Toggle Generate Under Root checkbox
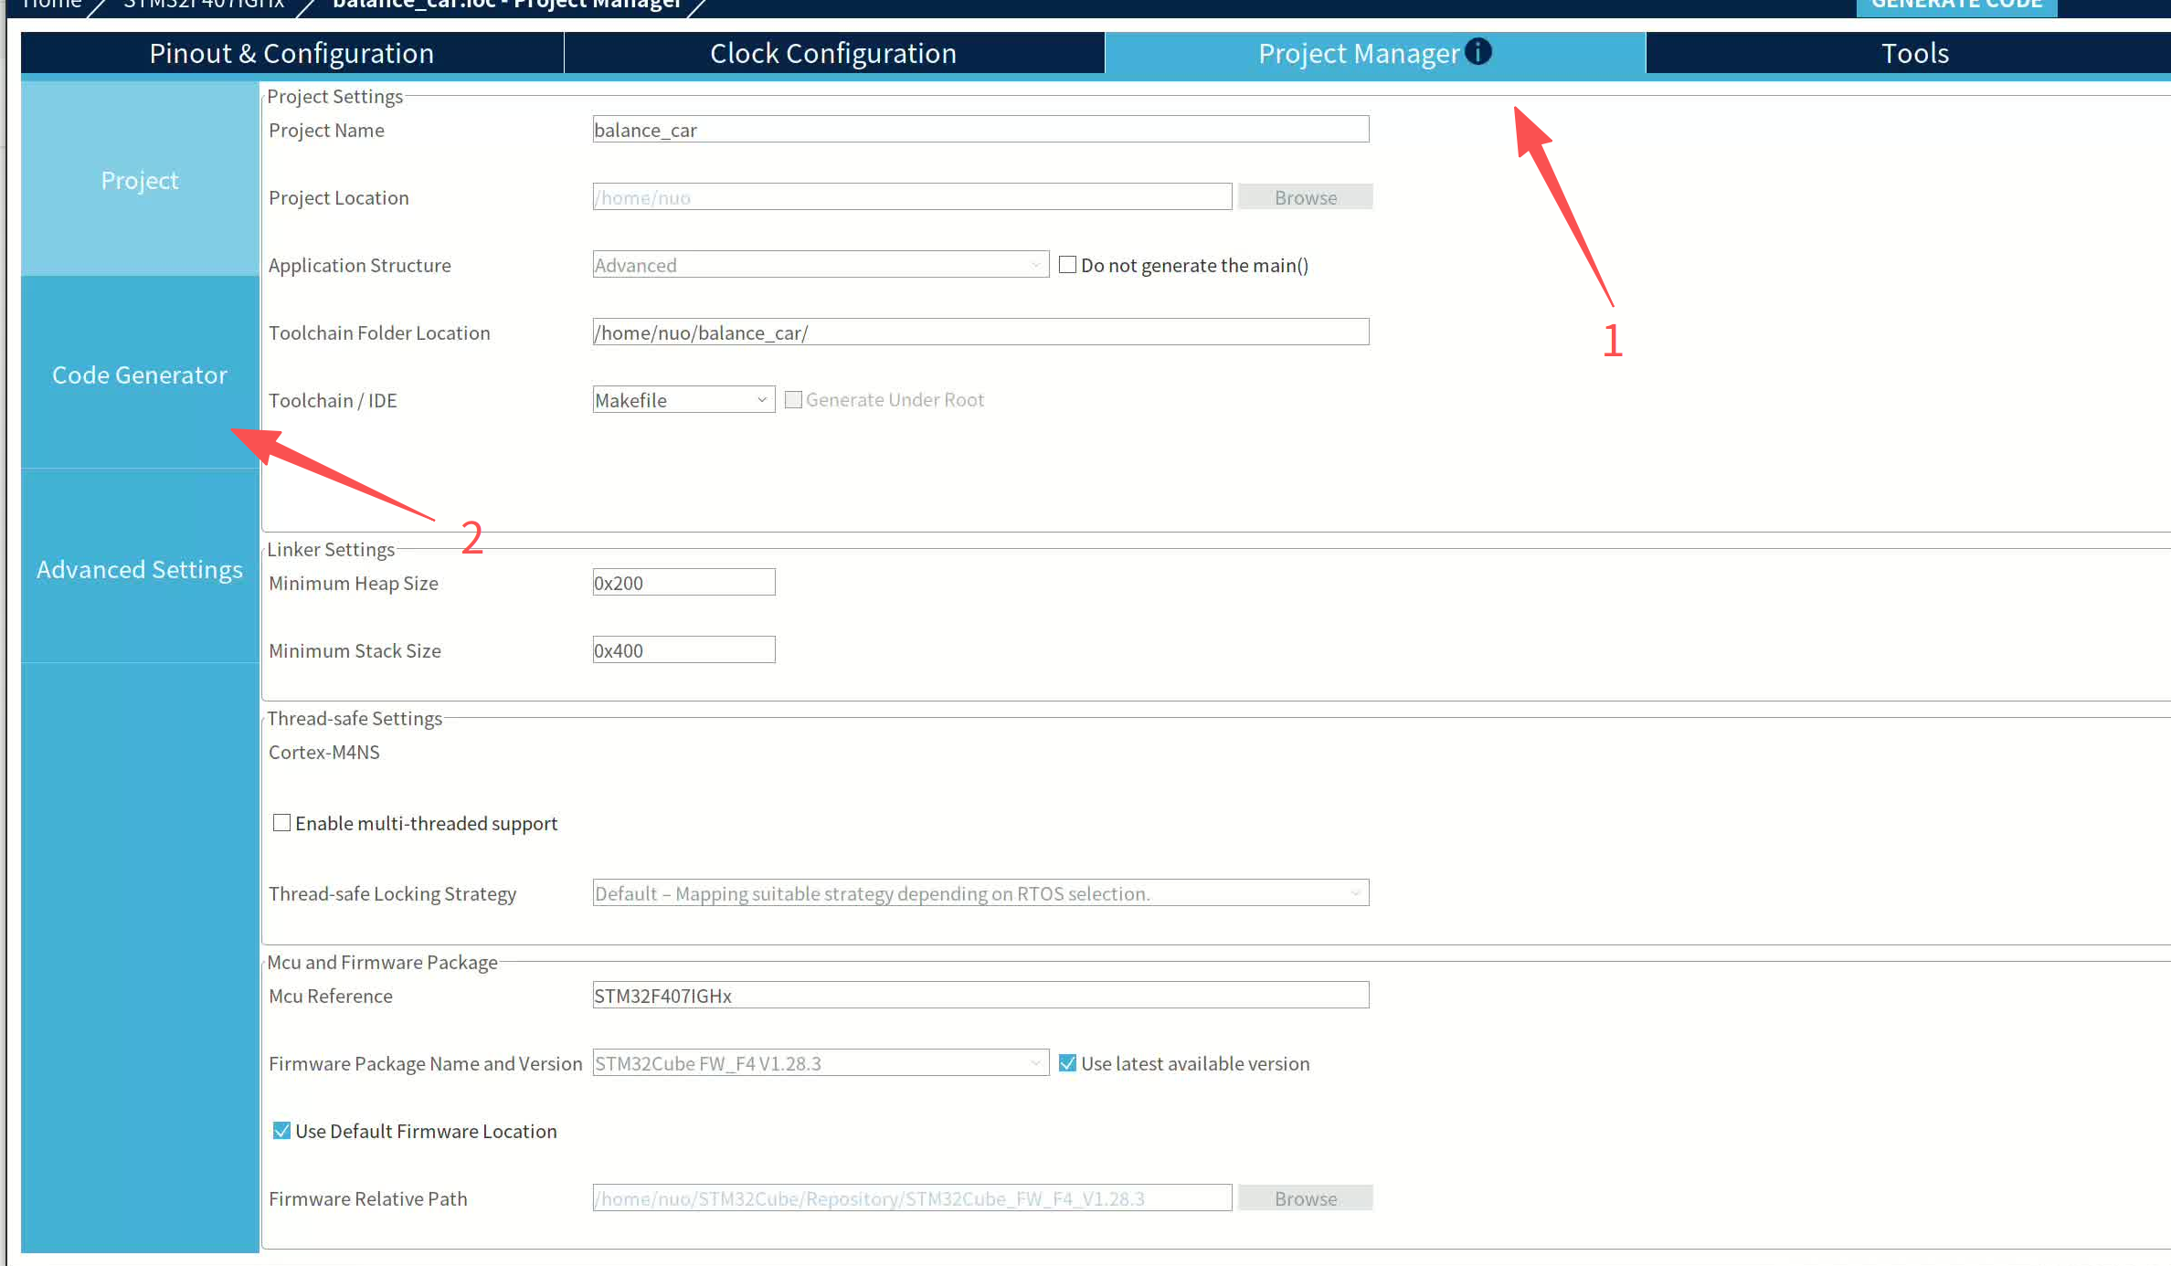The width and height of the screenshot is (2171, 1266). [793, 399]
